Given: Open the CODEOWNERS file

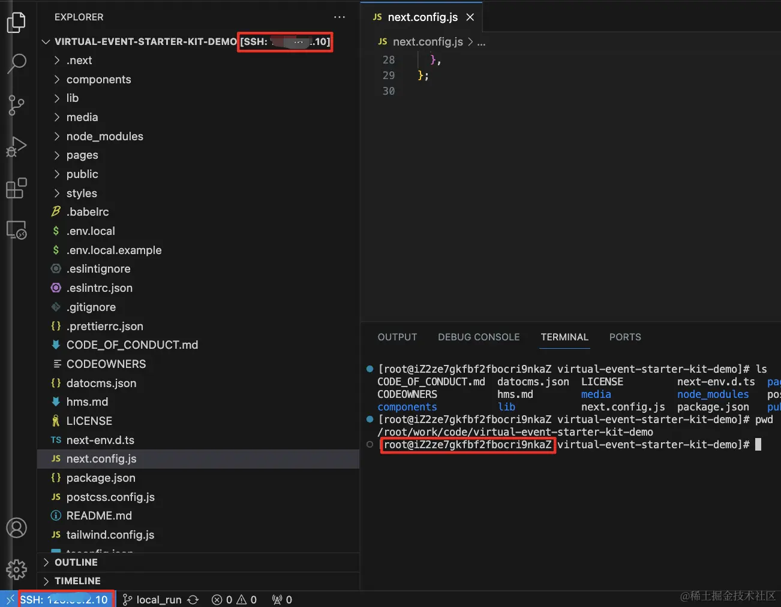Looking at the screenshot, I should (x=198, y=364).
